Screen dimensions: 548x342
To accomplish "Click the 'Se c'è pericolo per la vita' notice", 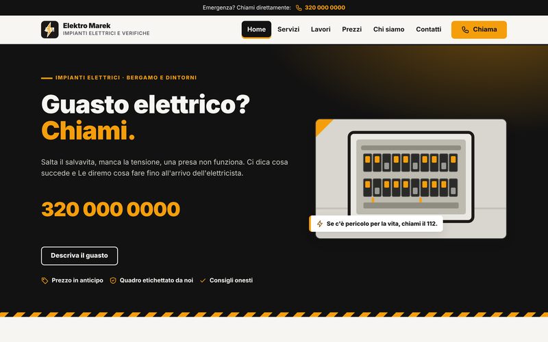I will pos(376,224).
